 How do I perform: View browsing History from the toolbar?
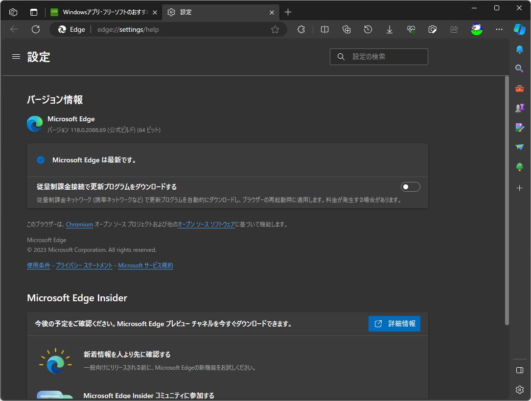pyautogui.click(x=368, y=29)
